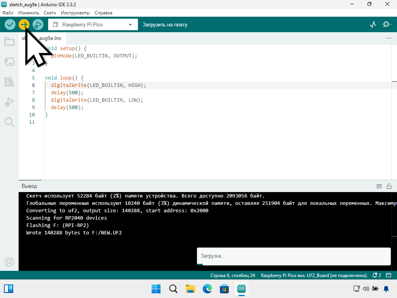This screenshot has width=397, height=298.
Task: Start debugging with the Debug toolbar button
Action: (x=38, y=24)
